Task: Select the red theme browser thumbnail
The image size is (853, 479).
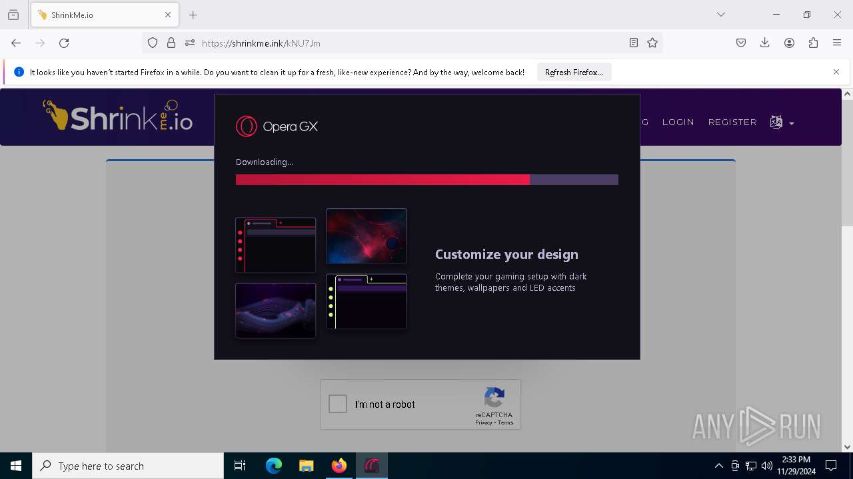Action: pos(275,245)
